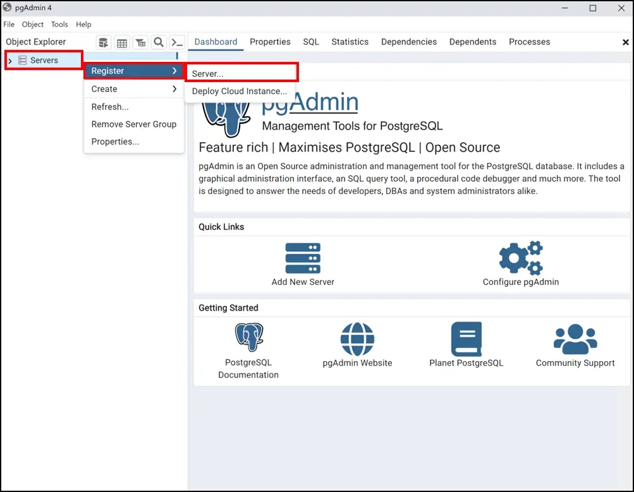Click the Query Tool toolbar icon

pos(103,42)
